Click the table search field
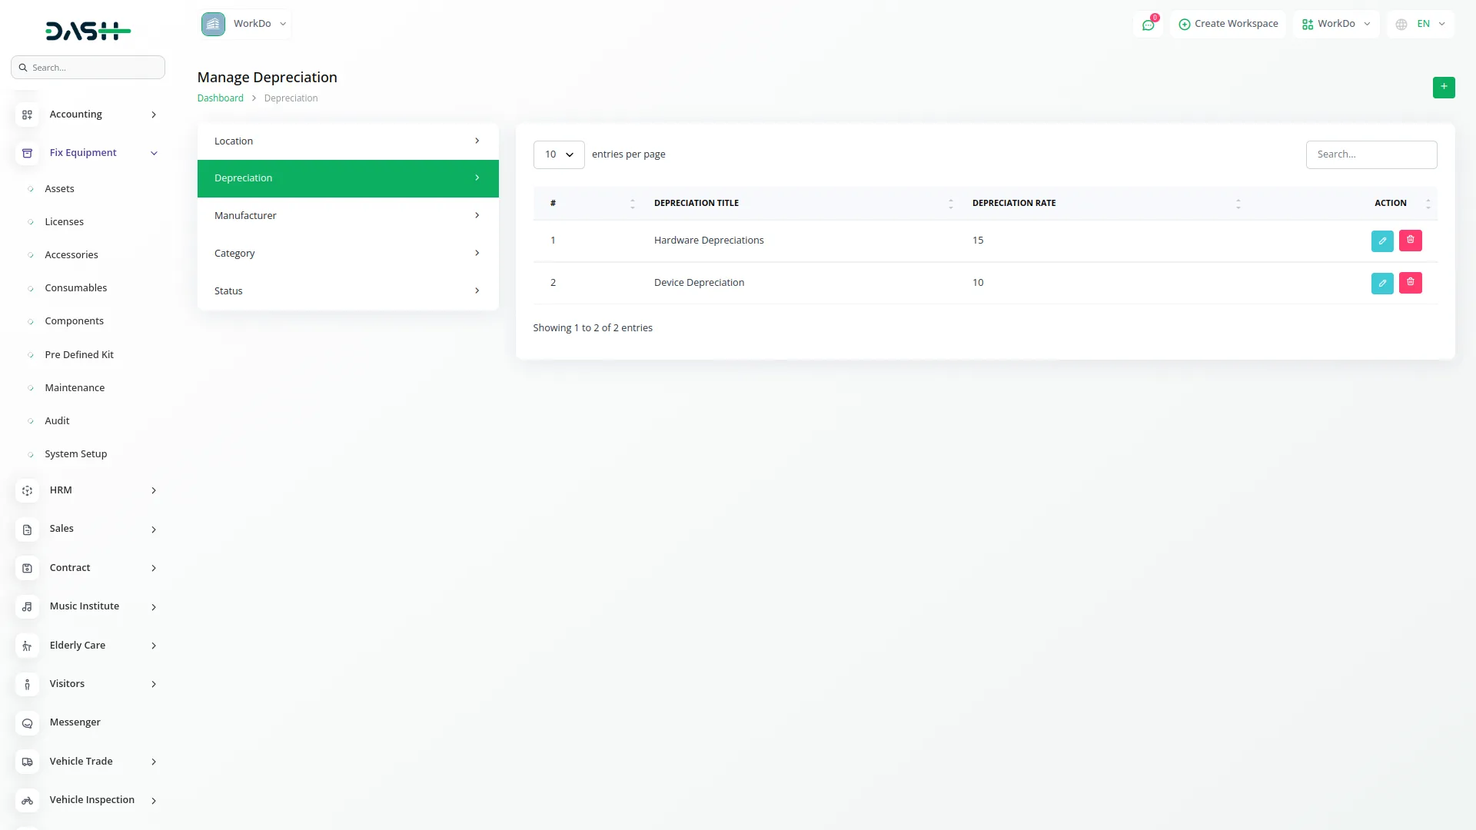This screenshot has width=1476, height=830. pos(1371,154)
